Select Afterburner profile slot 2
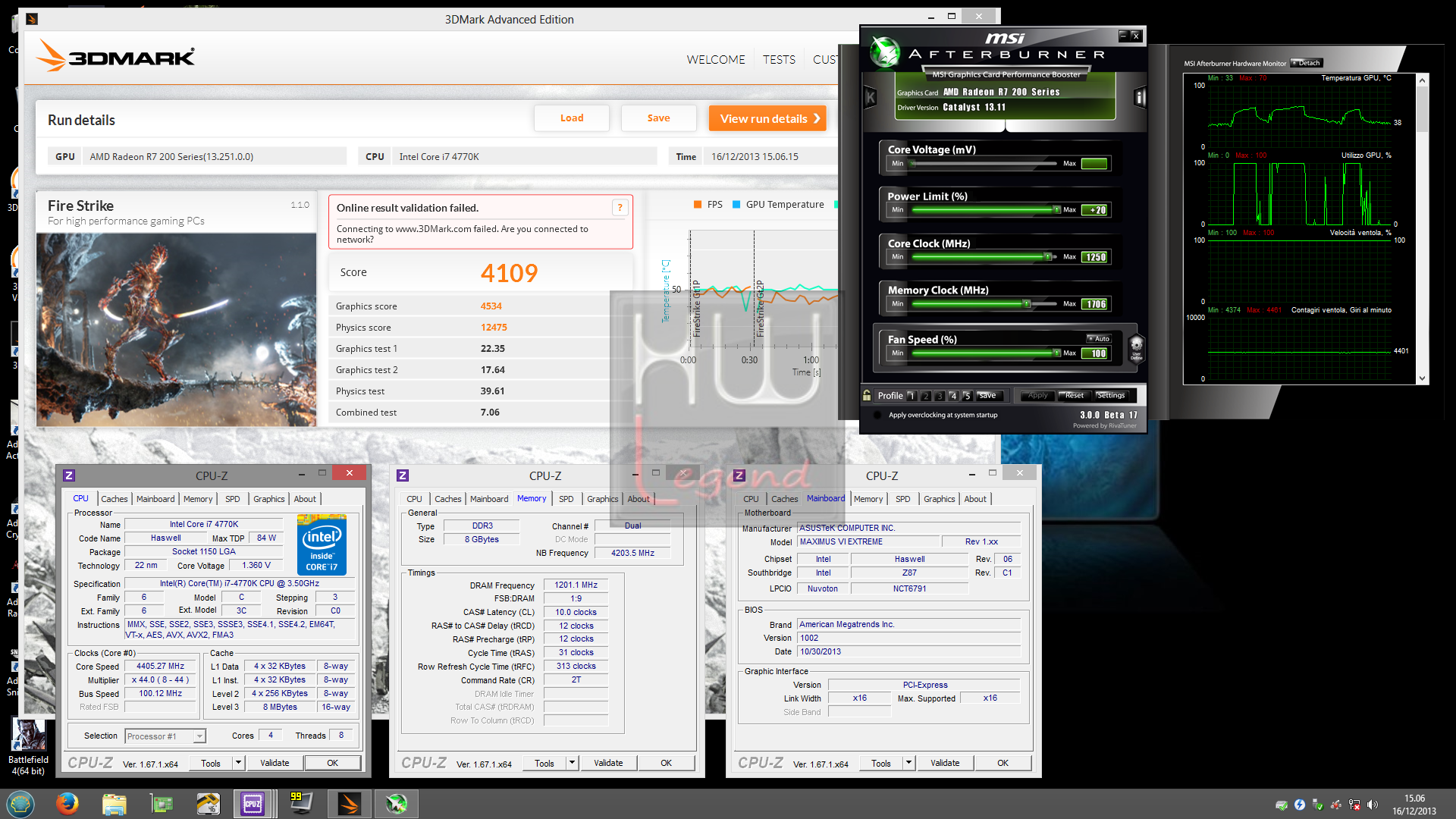The width and height of the screenshot is (1456, 819). point(926,396)
